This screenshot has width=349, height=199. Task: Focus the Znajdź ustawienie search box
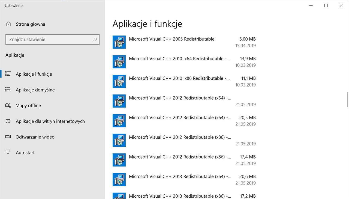coord(52,39)
